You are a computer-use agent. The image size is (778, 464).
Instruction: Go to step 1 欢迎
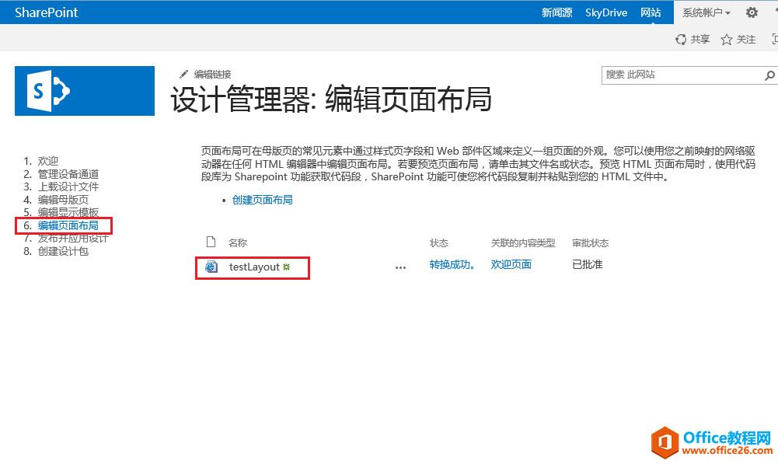click(x=48, y=161)
